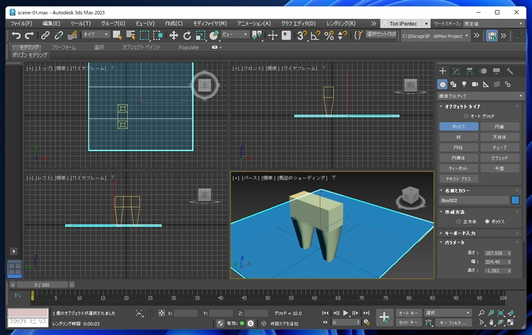Toggle Angle Snap icon

click(x=315, y=35)
